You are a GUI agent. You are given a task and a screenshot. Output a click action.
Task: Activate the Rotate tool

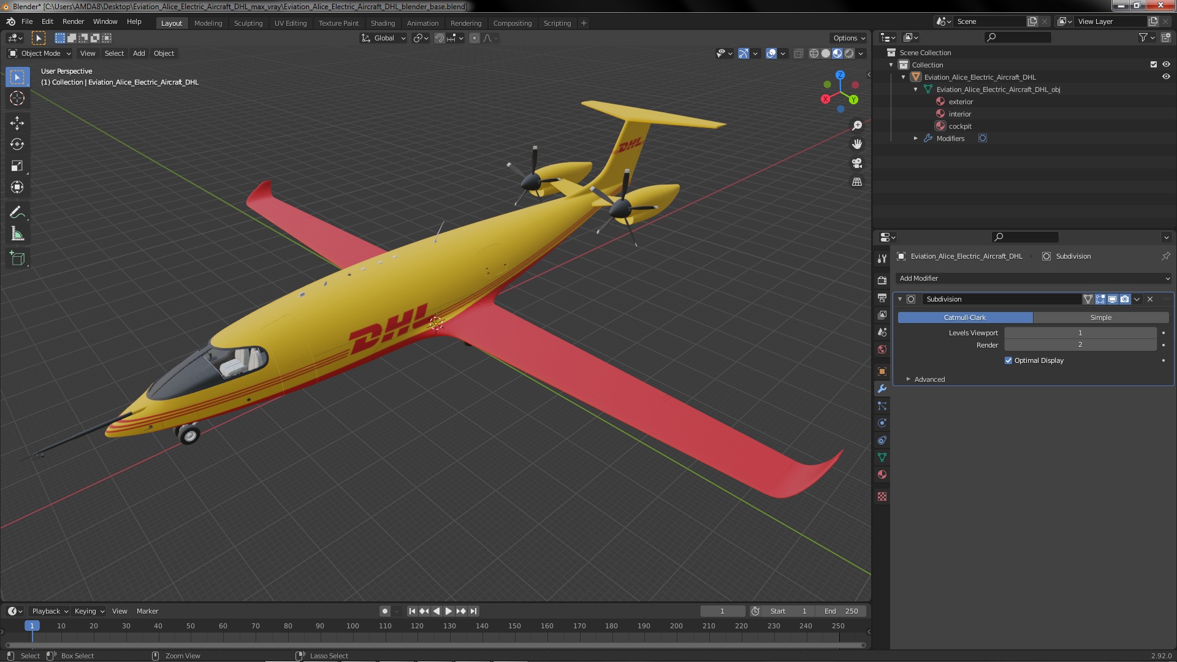click(x=17, y=145)
